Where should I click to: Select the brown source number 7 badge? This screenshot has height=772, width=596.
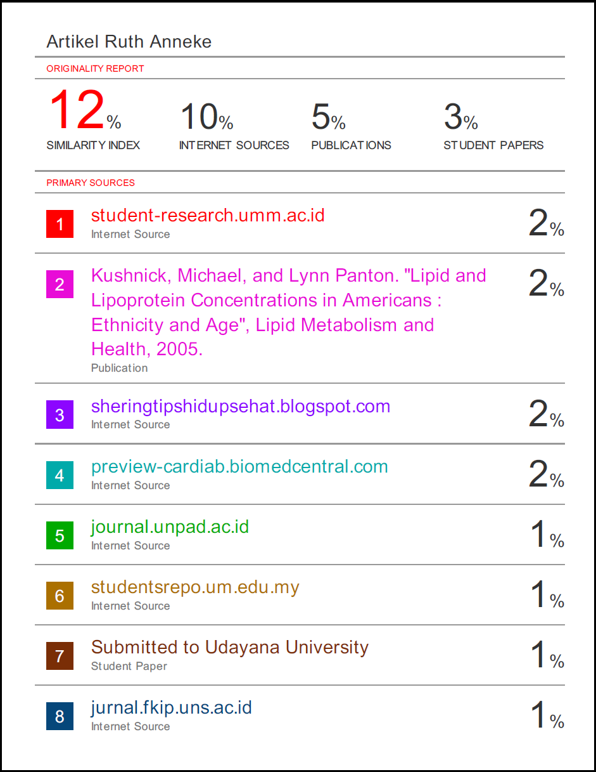point(60,656)
